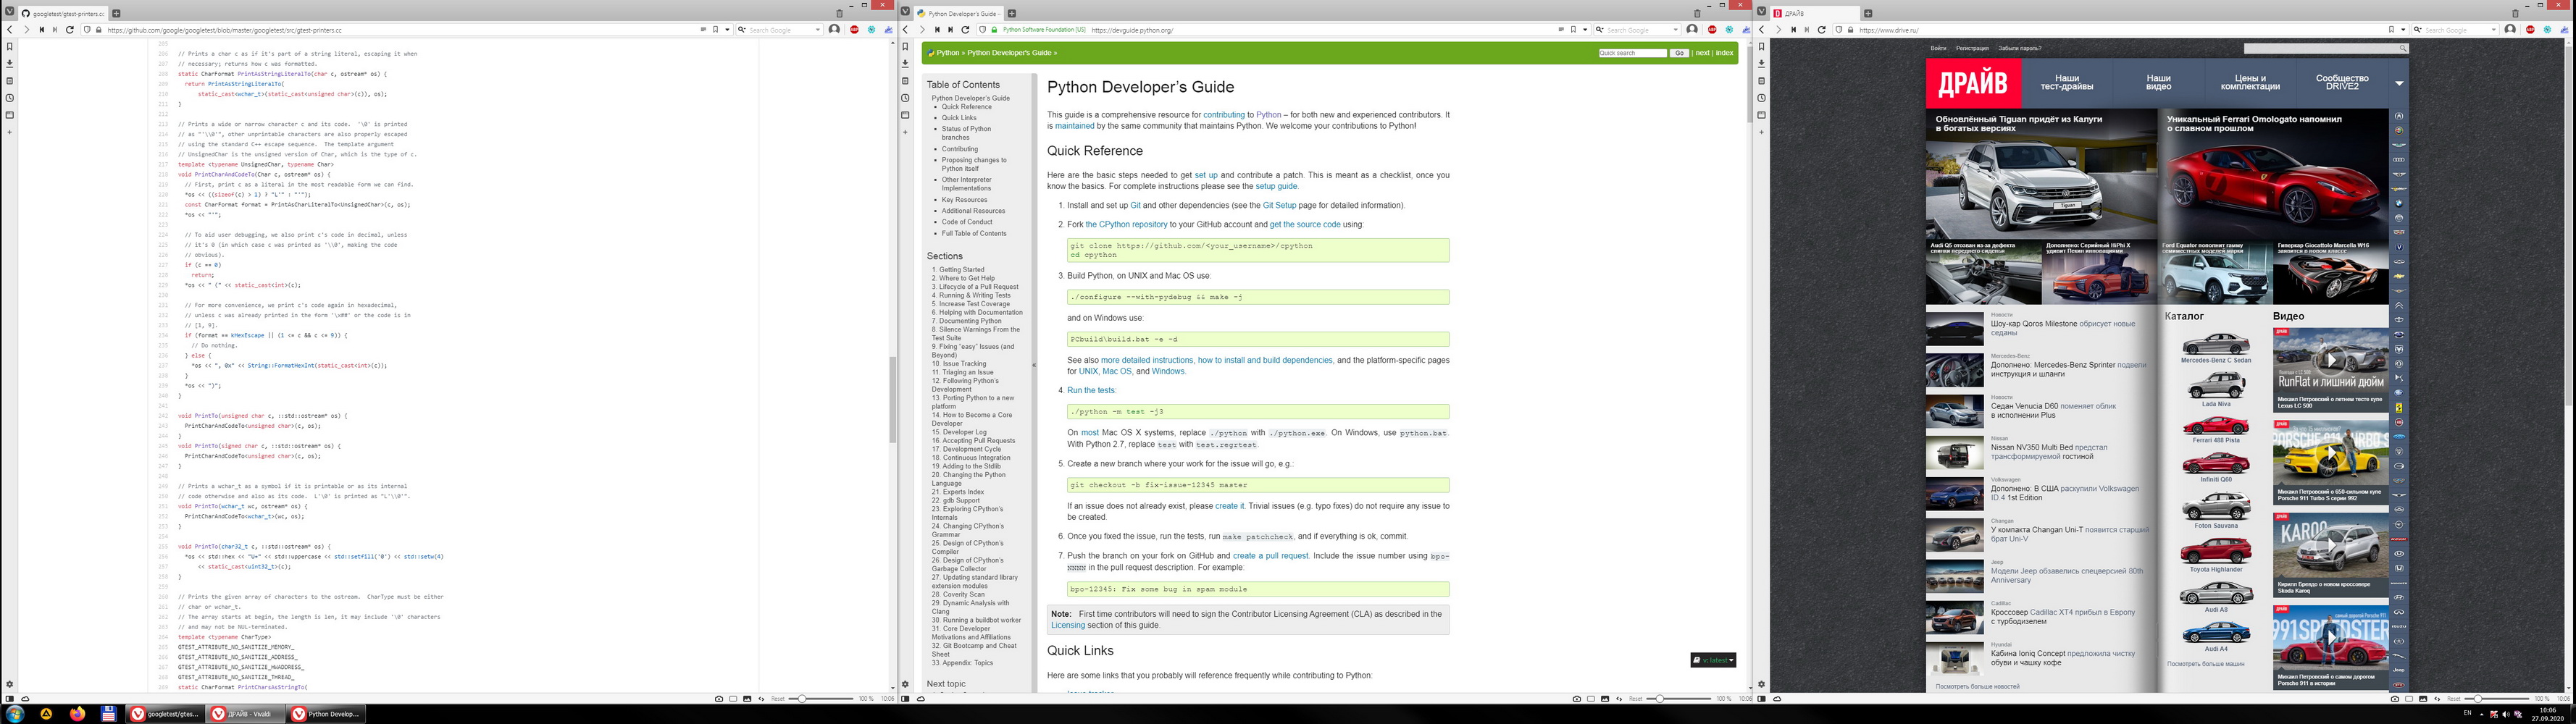Image resolution: width=2576 pixels, height=724 pixels.
Task: Open user profile in googletest window
Action: tap(834, 30)
